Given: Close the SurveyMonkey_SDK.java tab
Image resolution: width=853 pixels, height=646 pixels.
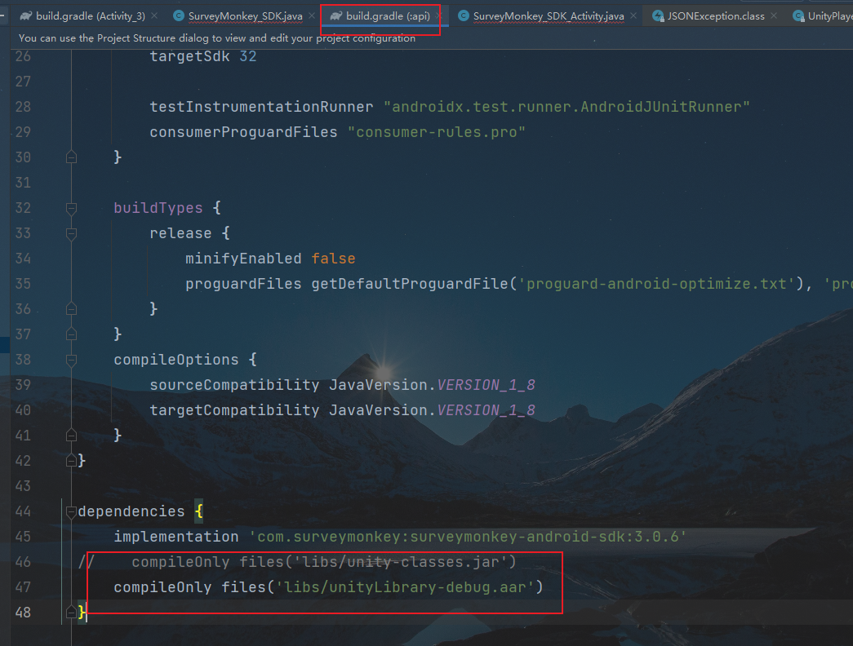Looking at the screenshot, I should [x=312, y=15].
